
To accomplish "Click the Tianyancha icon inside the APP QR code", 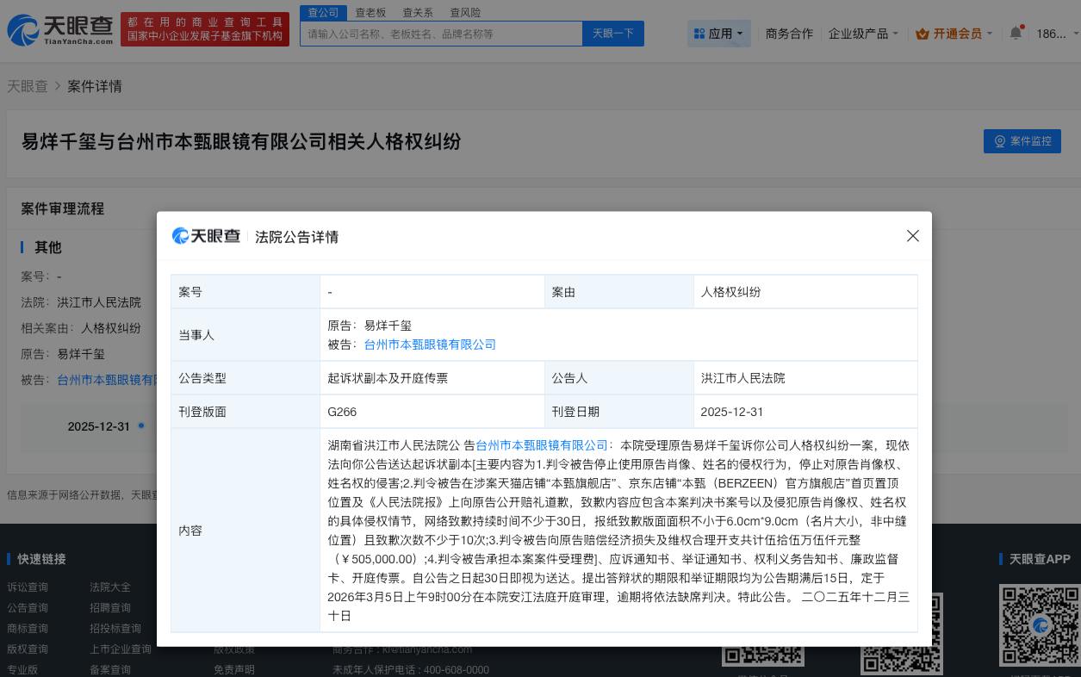I will 1040,626.
